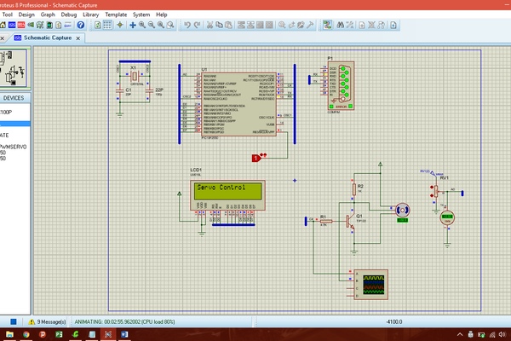Click the Redo arrow in toolbar
511x341 pixels.
(198, 26)
